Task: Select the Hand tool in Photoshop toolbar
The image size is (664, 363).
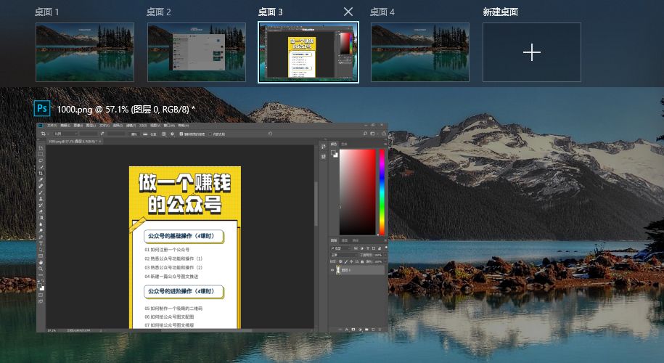Action: tap(41, 262)
